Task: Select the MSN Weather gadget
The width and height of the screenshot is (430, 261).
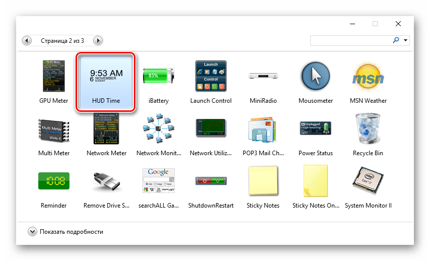Action: (x=368, y=77)
